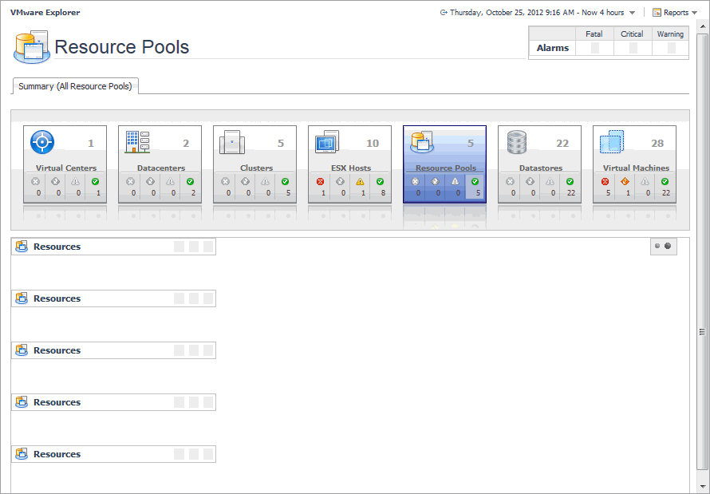Switch to the right view dot toggle
Viewport: 710px width, 494px height.
(668, 247)
